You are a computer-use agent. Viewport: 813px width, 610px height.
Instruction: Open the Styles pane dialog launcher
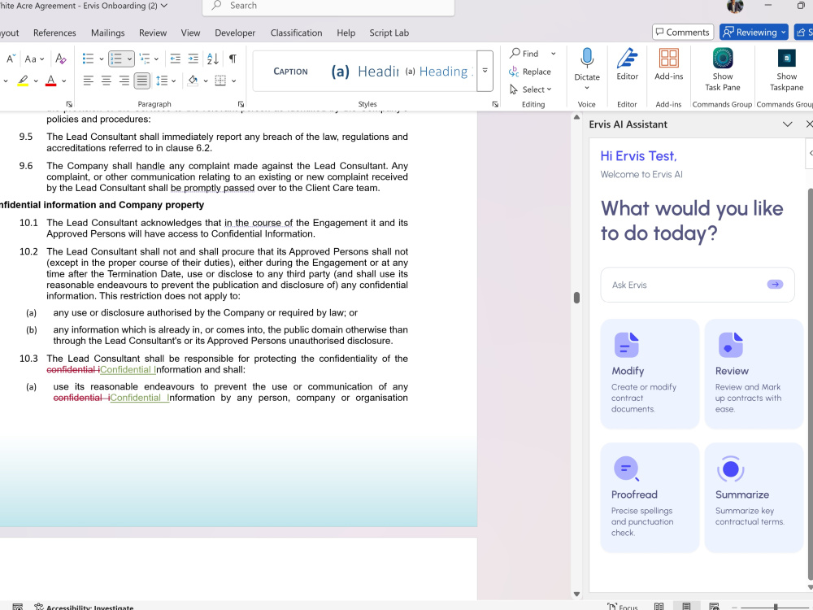(495, 104)
